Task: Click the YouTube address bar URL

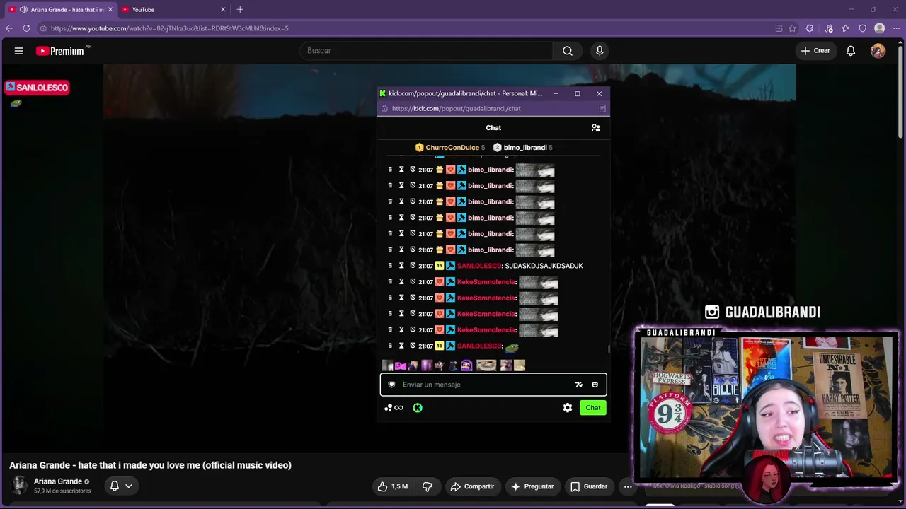Action: pyautogui.click(x=170, y=28)
